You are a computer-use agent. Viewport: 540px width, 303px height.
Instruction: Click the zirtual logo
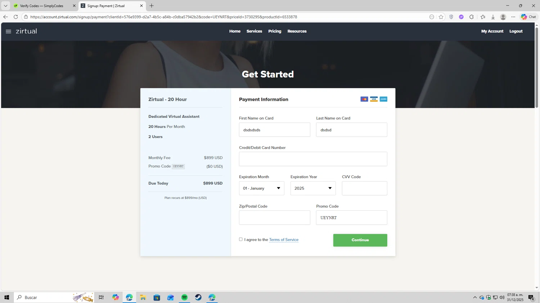tap(26, 31)
